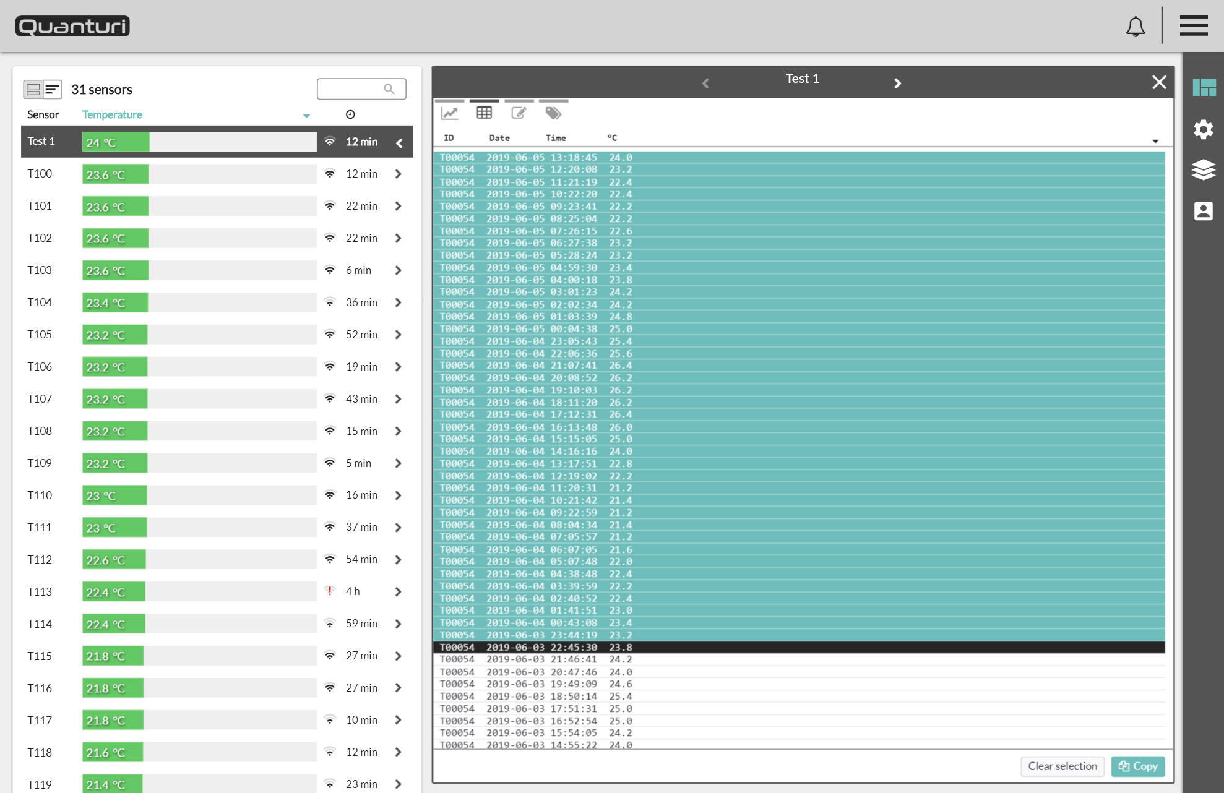1224x793 pixels.
Task: Switch sensor list to bar view
Action: pos(52,90)
